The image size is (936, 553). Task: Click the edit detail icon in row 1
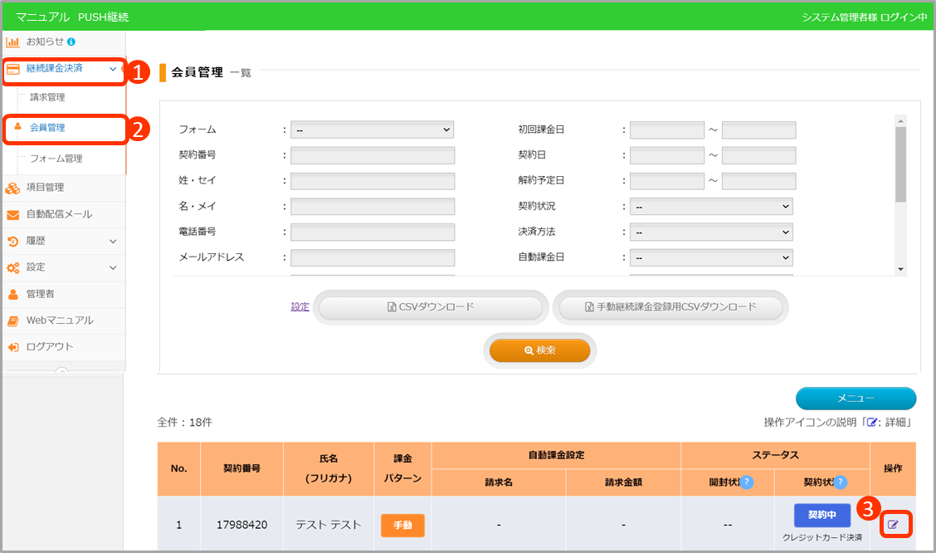click(x=895, y=524)
